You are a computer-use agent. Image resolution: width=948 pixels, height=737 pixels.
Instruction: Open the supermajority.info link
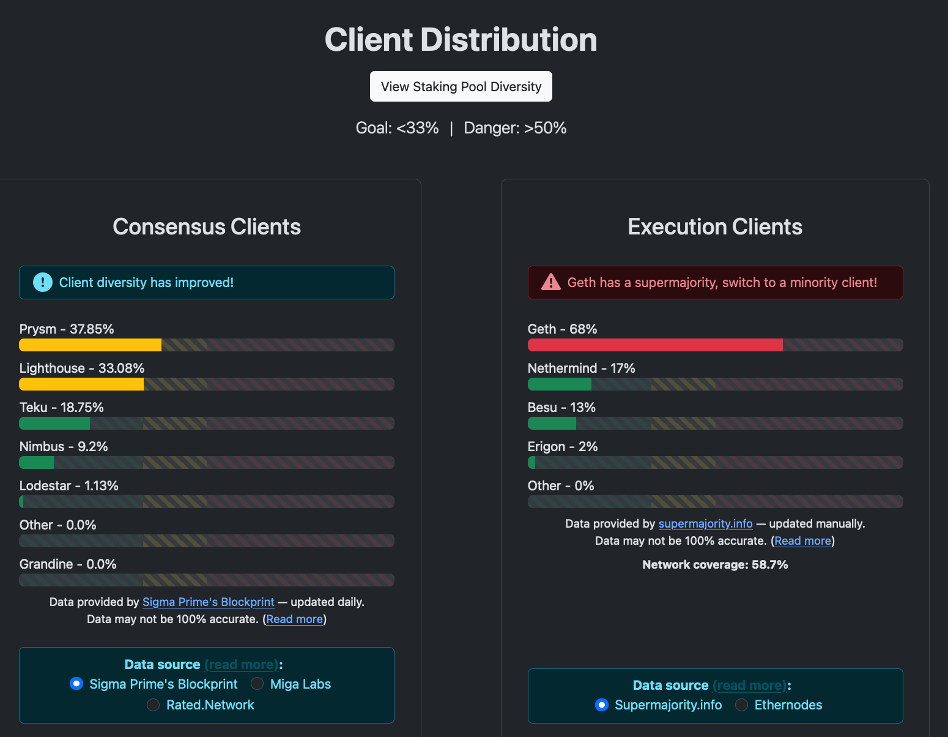tap(705, 523)
